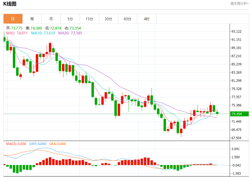Image resolution: width=252 pixels, height=177 pixels.
Task: Click the 91.151 price axis label
Action: 236,40
